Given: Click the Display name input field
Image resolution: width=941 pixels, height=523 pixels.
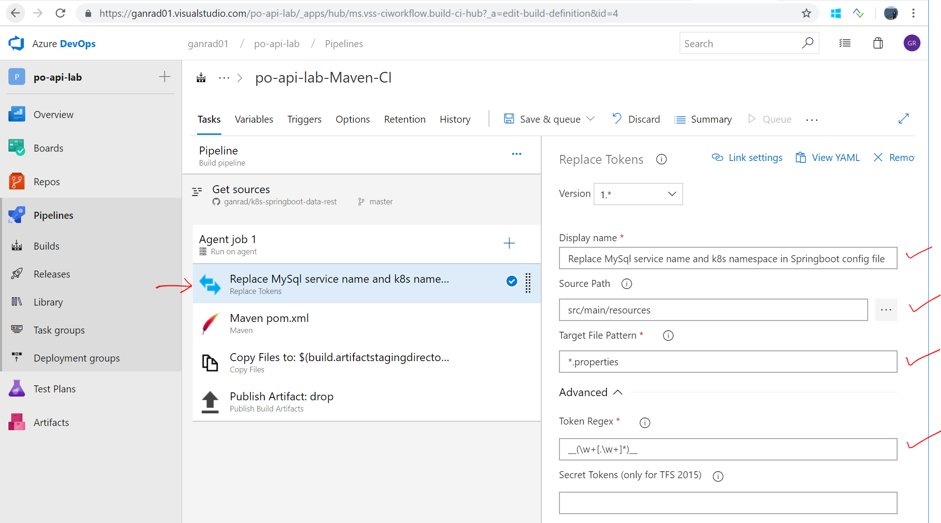Looking at the screenshot, I should tap(728, 258).
